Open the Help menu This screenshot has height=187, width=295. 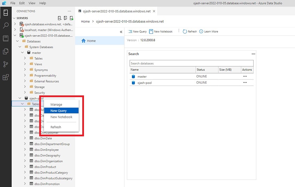(43, 3)
